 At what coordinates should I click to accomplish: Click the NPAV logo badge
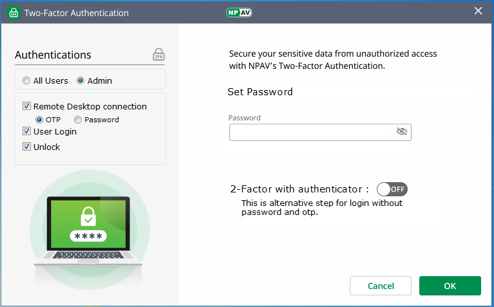(x=239, y=12)
